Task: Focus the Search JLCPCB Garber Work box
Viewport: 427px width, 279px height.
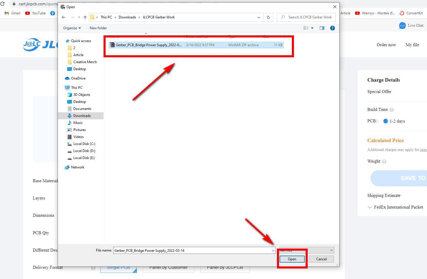Action: tap(306, 17)
